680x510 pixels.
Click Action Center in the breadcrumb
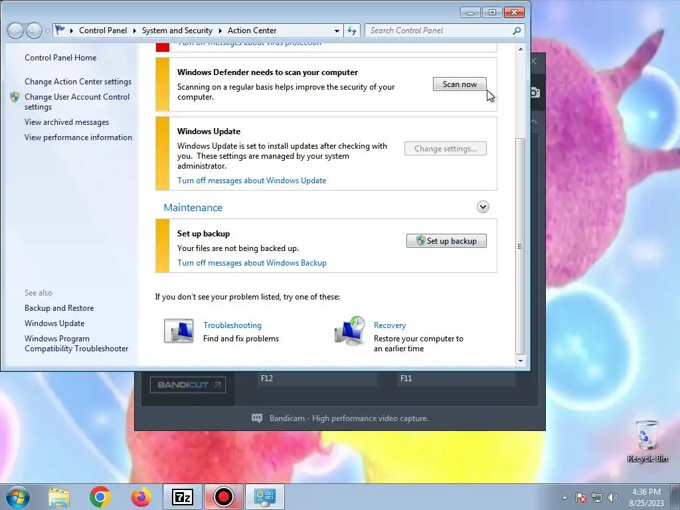[252, 31]
